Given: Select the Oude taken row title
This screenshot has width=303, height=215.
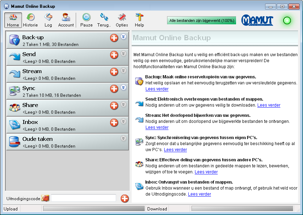Looking at the screenshot, I should click(38, 139).
